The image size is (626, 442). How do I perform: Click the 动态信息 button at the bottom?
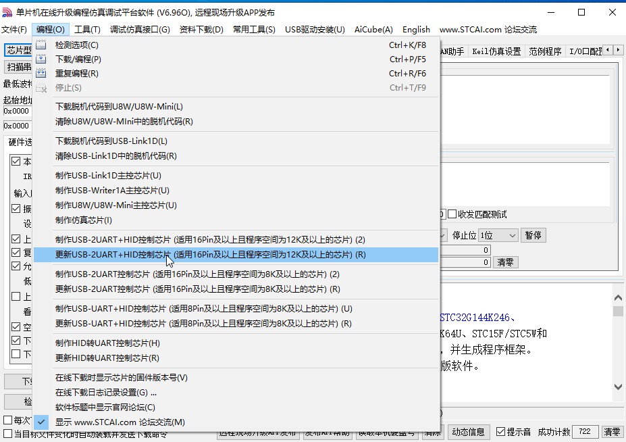pyautogui.click(x=468, y=431)
